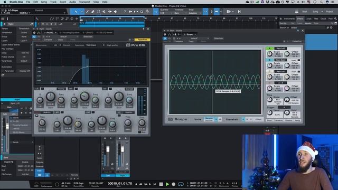Click the Stop transport button
338x190 pixels.
tap(161, 184)
